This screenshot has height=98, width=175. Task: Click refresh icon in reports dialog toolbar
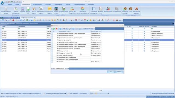point(60,29)
